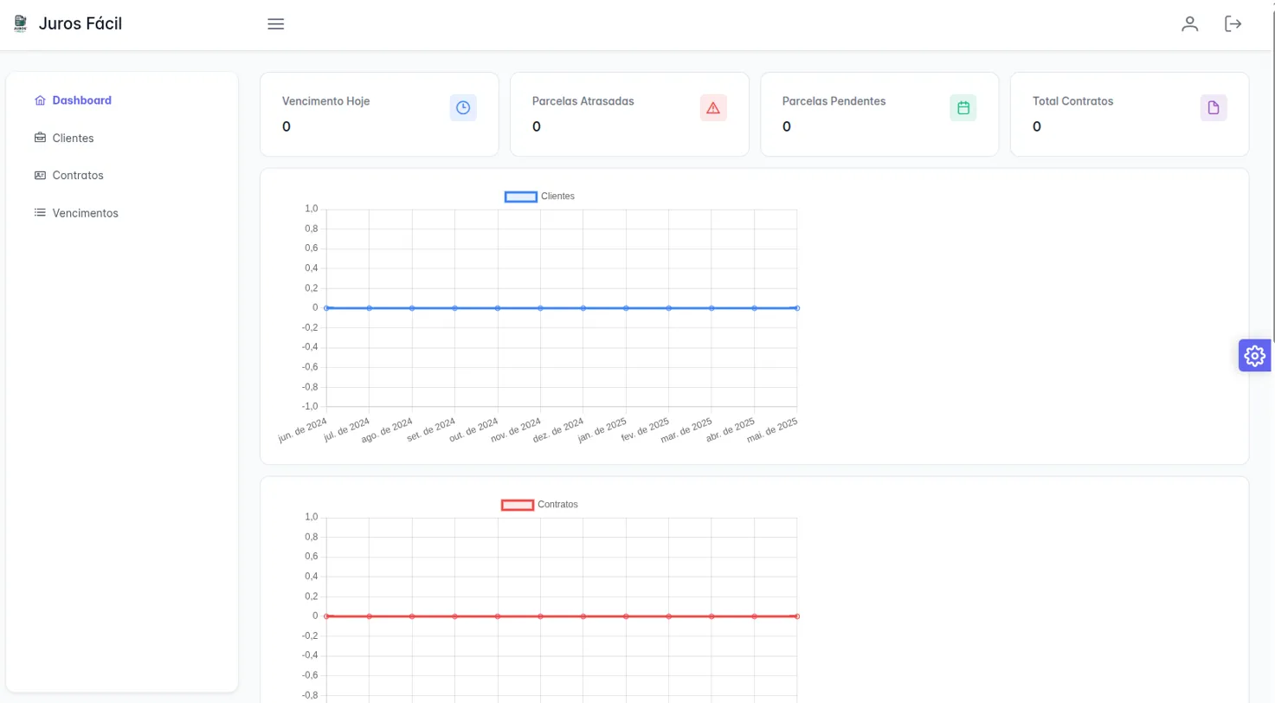The image size is (1275, 703).
Task: Open the settings gear panel
Action: click(x=1254, y=355)
